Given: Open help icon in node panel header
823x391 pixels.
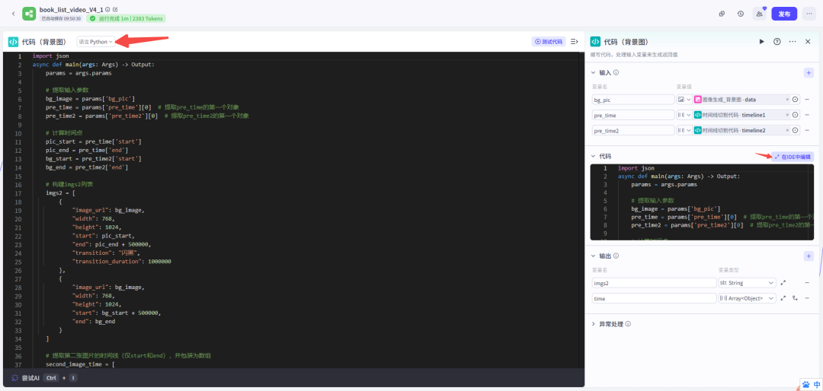Looking at the screenshot, I should pos(777,42).
